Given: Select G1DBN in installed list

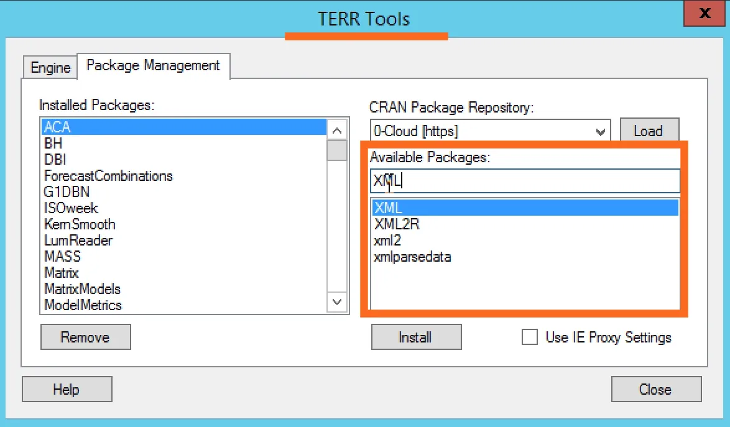Looking at the screenshot, I should (184, 191).
